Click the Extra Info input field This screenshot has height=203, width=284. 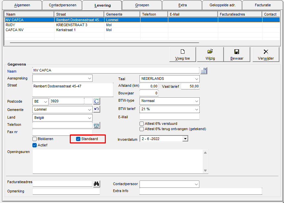tap(201, 191)
